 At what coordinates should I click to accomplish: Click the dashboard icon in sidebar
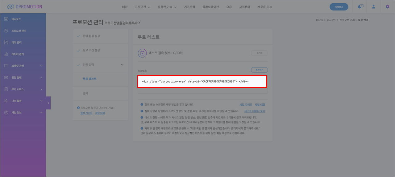click(6, 19)
